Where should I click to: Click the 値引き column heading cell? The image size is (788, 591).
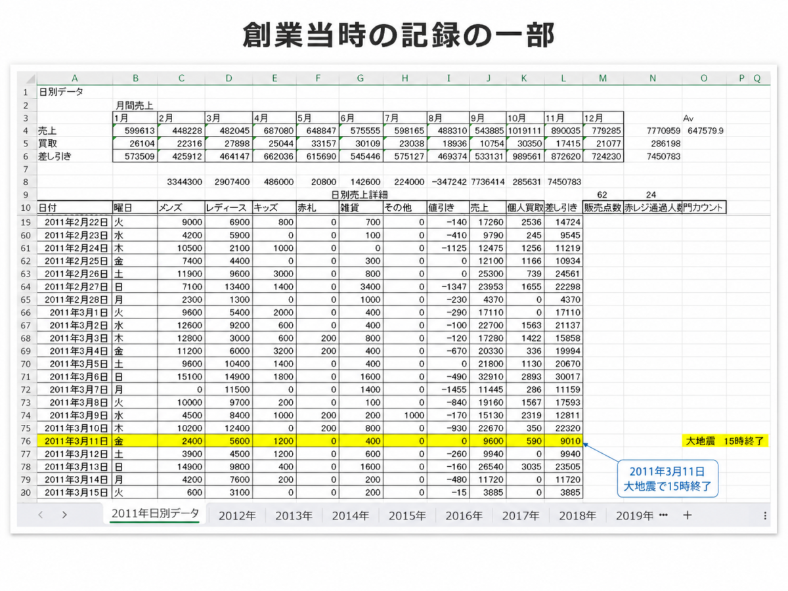[448, 208]
